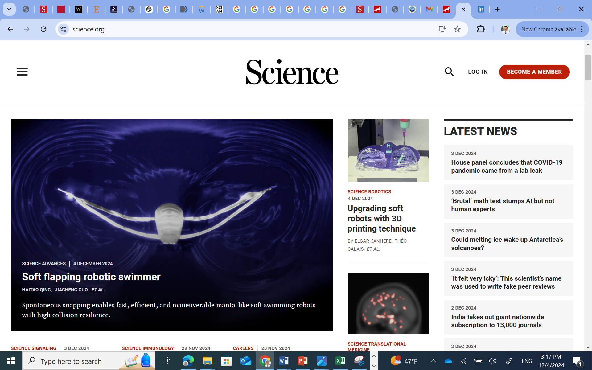Open 'Brutal' math test stumps AI news
This screenshot has height=370, width=592.
(x=503, y=205)
